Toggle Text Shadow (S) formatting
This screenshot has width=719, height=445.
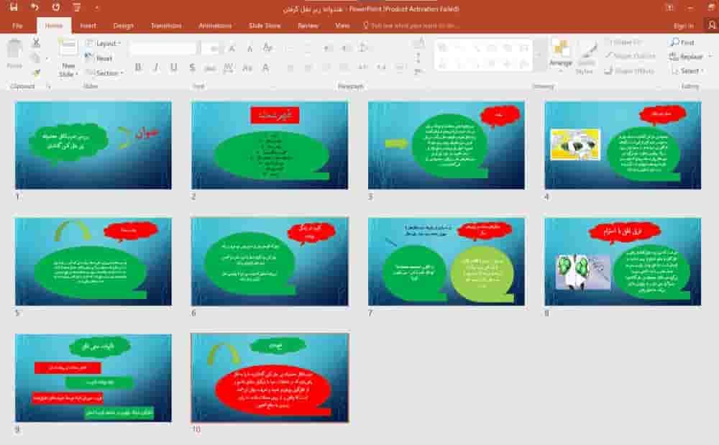(x=192, y=68)
